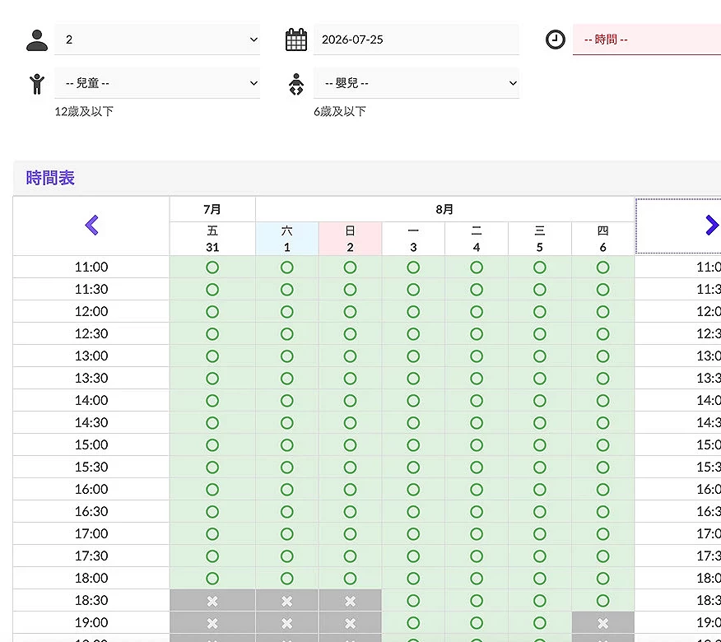
Task: Open the 時間 time selector dropdown
Action: [646, 40]
